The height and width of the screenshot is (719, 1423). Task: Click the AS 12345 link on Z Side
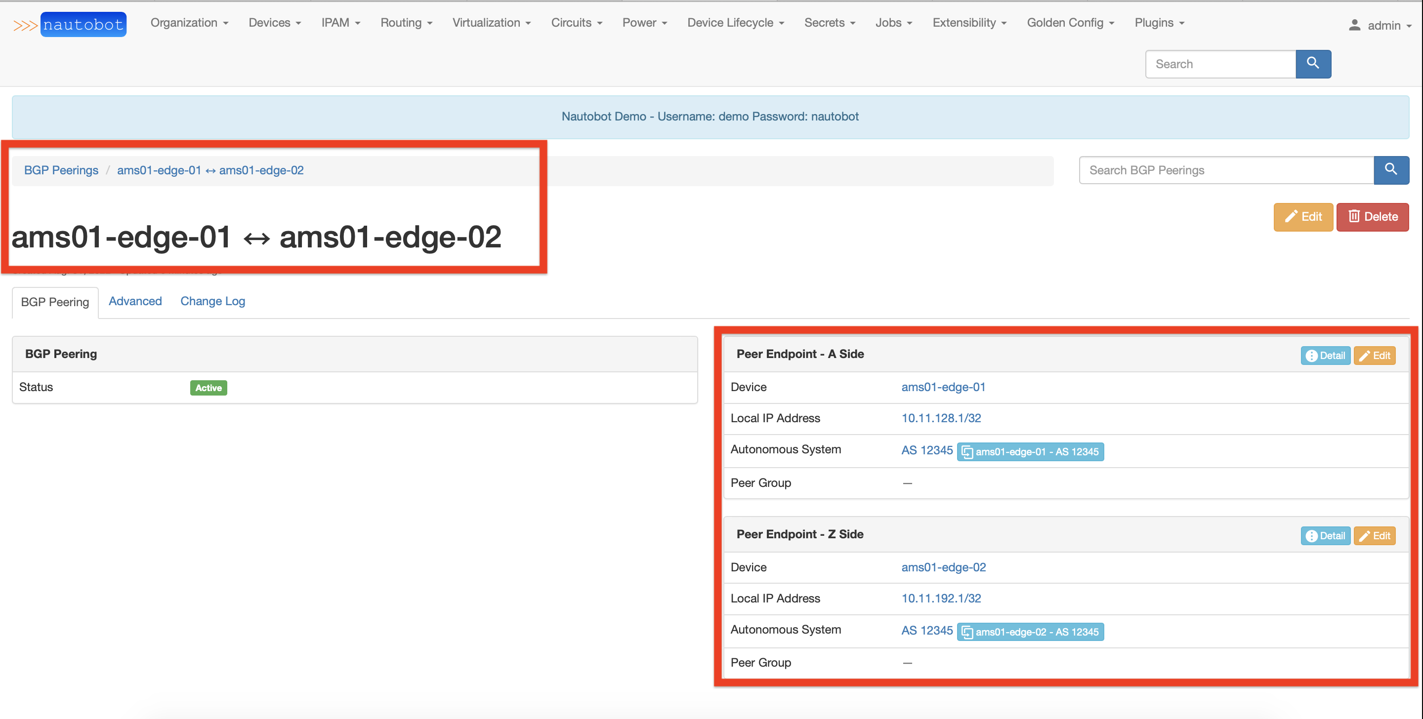click(926, 630)
